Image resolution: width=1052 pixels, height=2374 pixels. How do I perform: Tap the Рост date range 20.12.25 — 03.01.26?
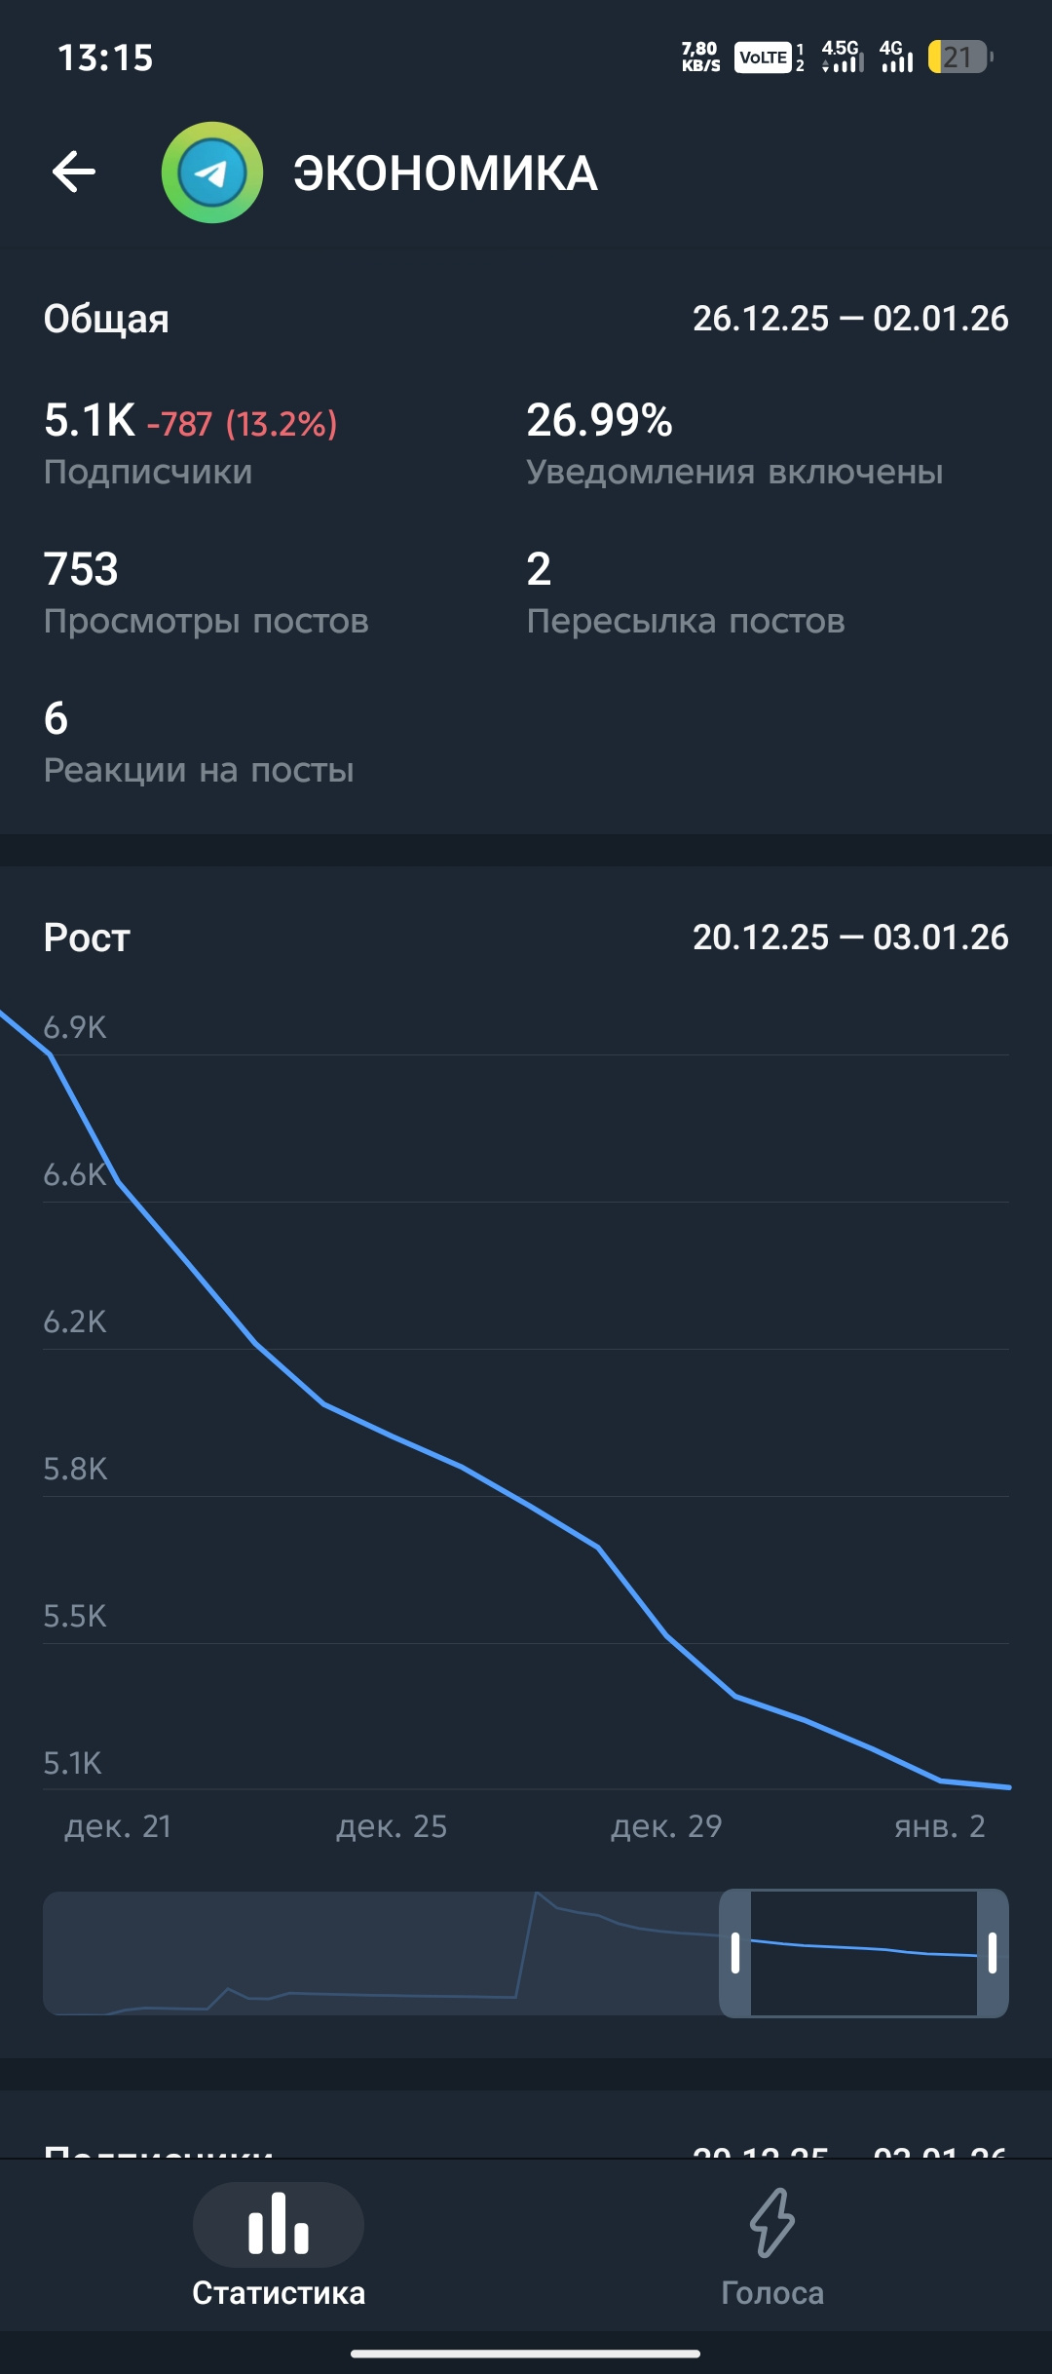point(850,937)
